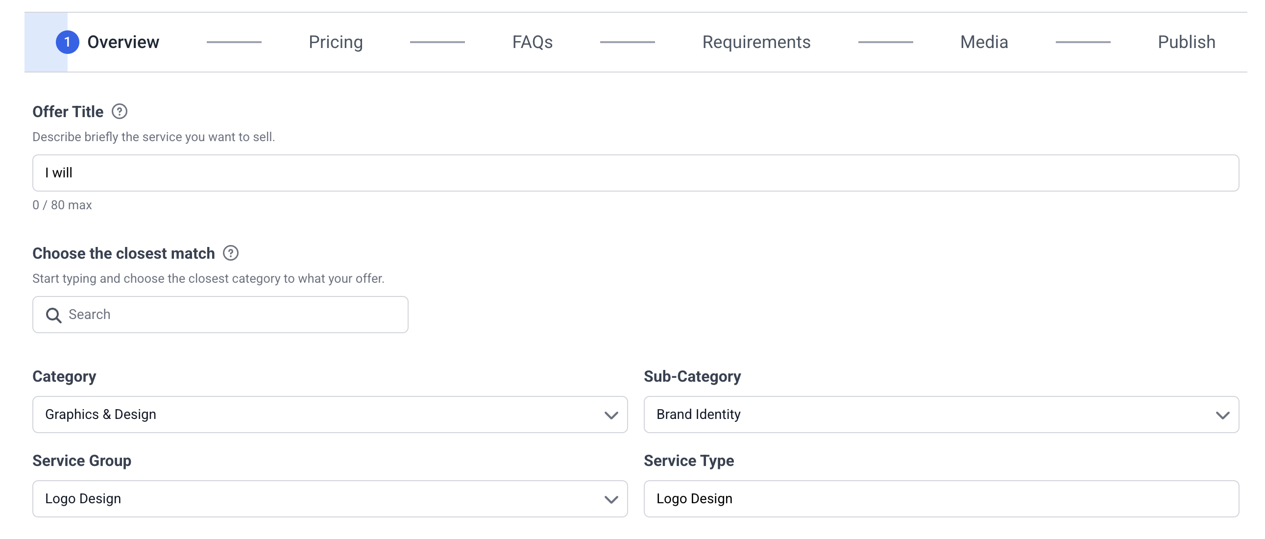
Task: Click the search magnifier icon
Action: [x=53, y=315]
